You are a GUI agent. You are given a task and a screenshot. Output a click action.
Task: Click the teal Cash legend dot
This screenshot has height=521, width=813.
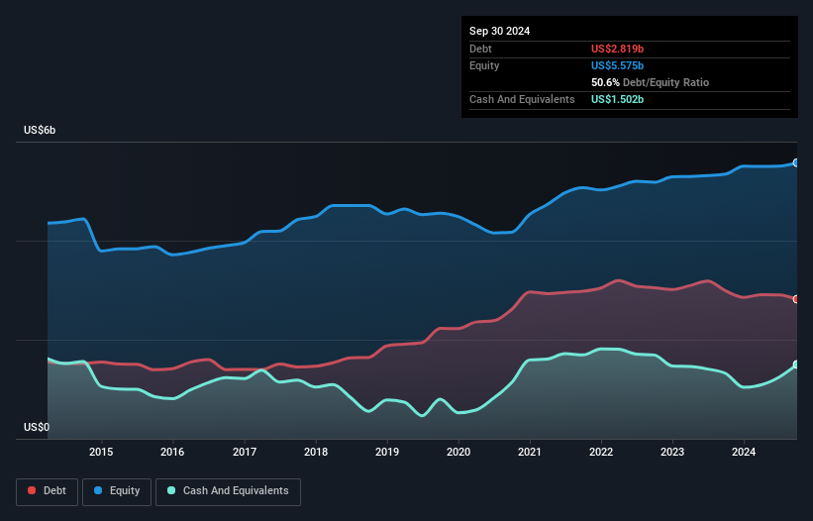coord(171,490)
